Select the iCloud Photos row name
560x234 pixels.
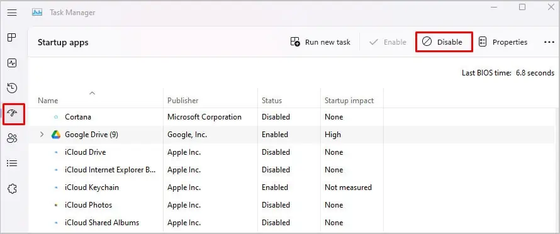88,205
